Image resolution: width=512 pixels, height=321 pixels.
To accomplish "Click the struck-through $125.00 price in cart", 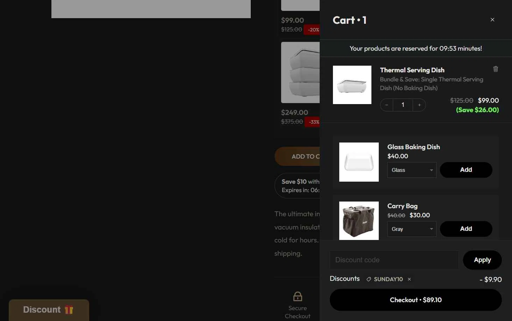I will [462, 101].
